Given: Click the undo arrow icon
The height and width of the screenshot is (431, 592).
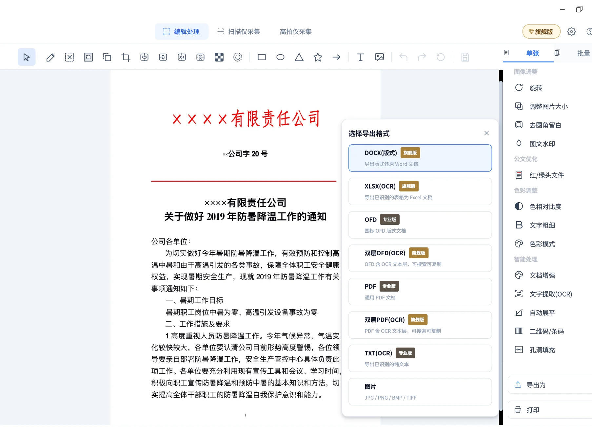Looking at the screenshot, I should (x=403, y=57).
